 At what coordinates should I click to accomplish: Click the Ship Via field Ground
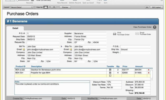click(x=135, y=49)
